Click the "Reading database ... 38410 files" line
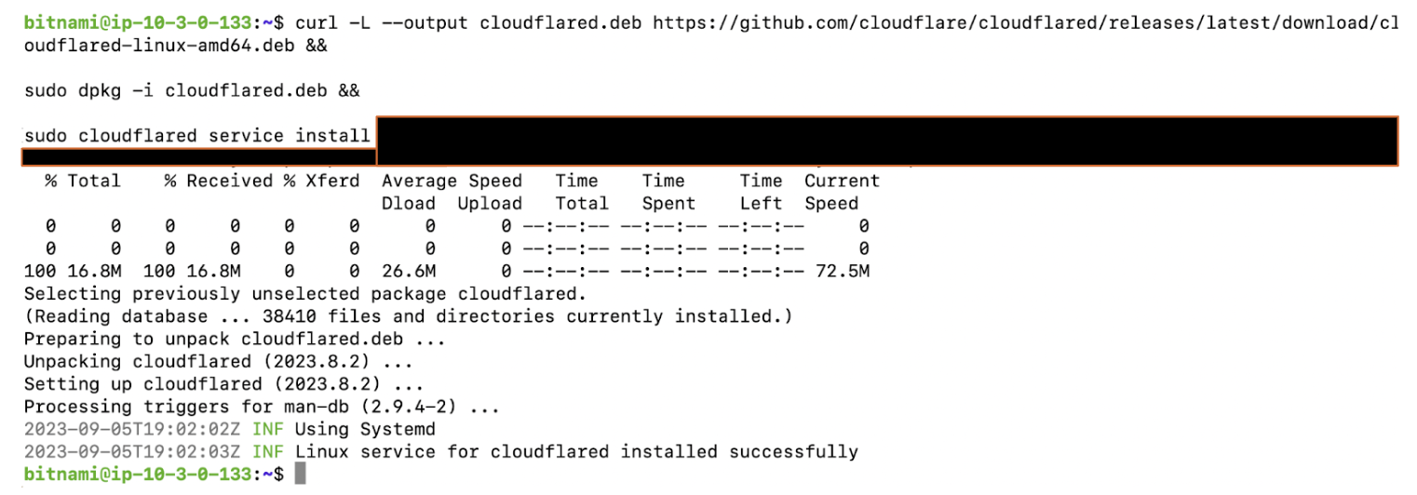This screenshot has height=495, width=1417. (408, 316)
